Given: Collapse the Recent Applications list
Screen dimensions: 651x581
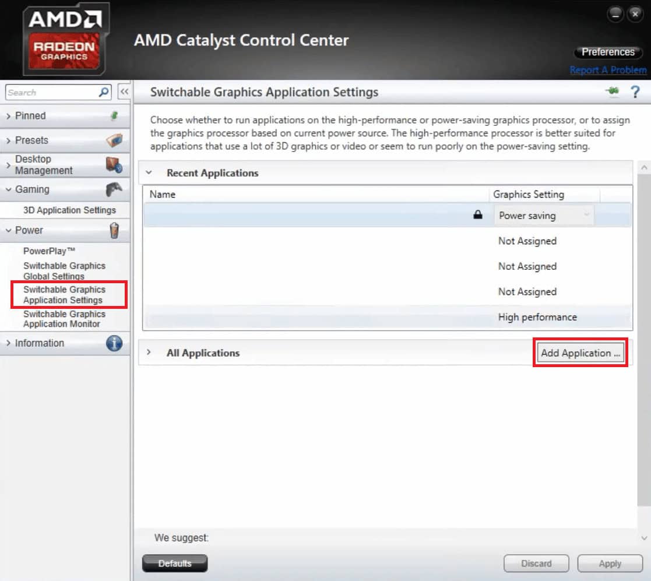Looking at the screenshot, I should (149, 172).
